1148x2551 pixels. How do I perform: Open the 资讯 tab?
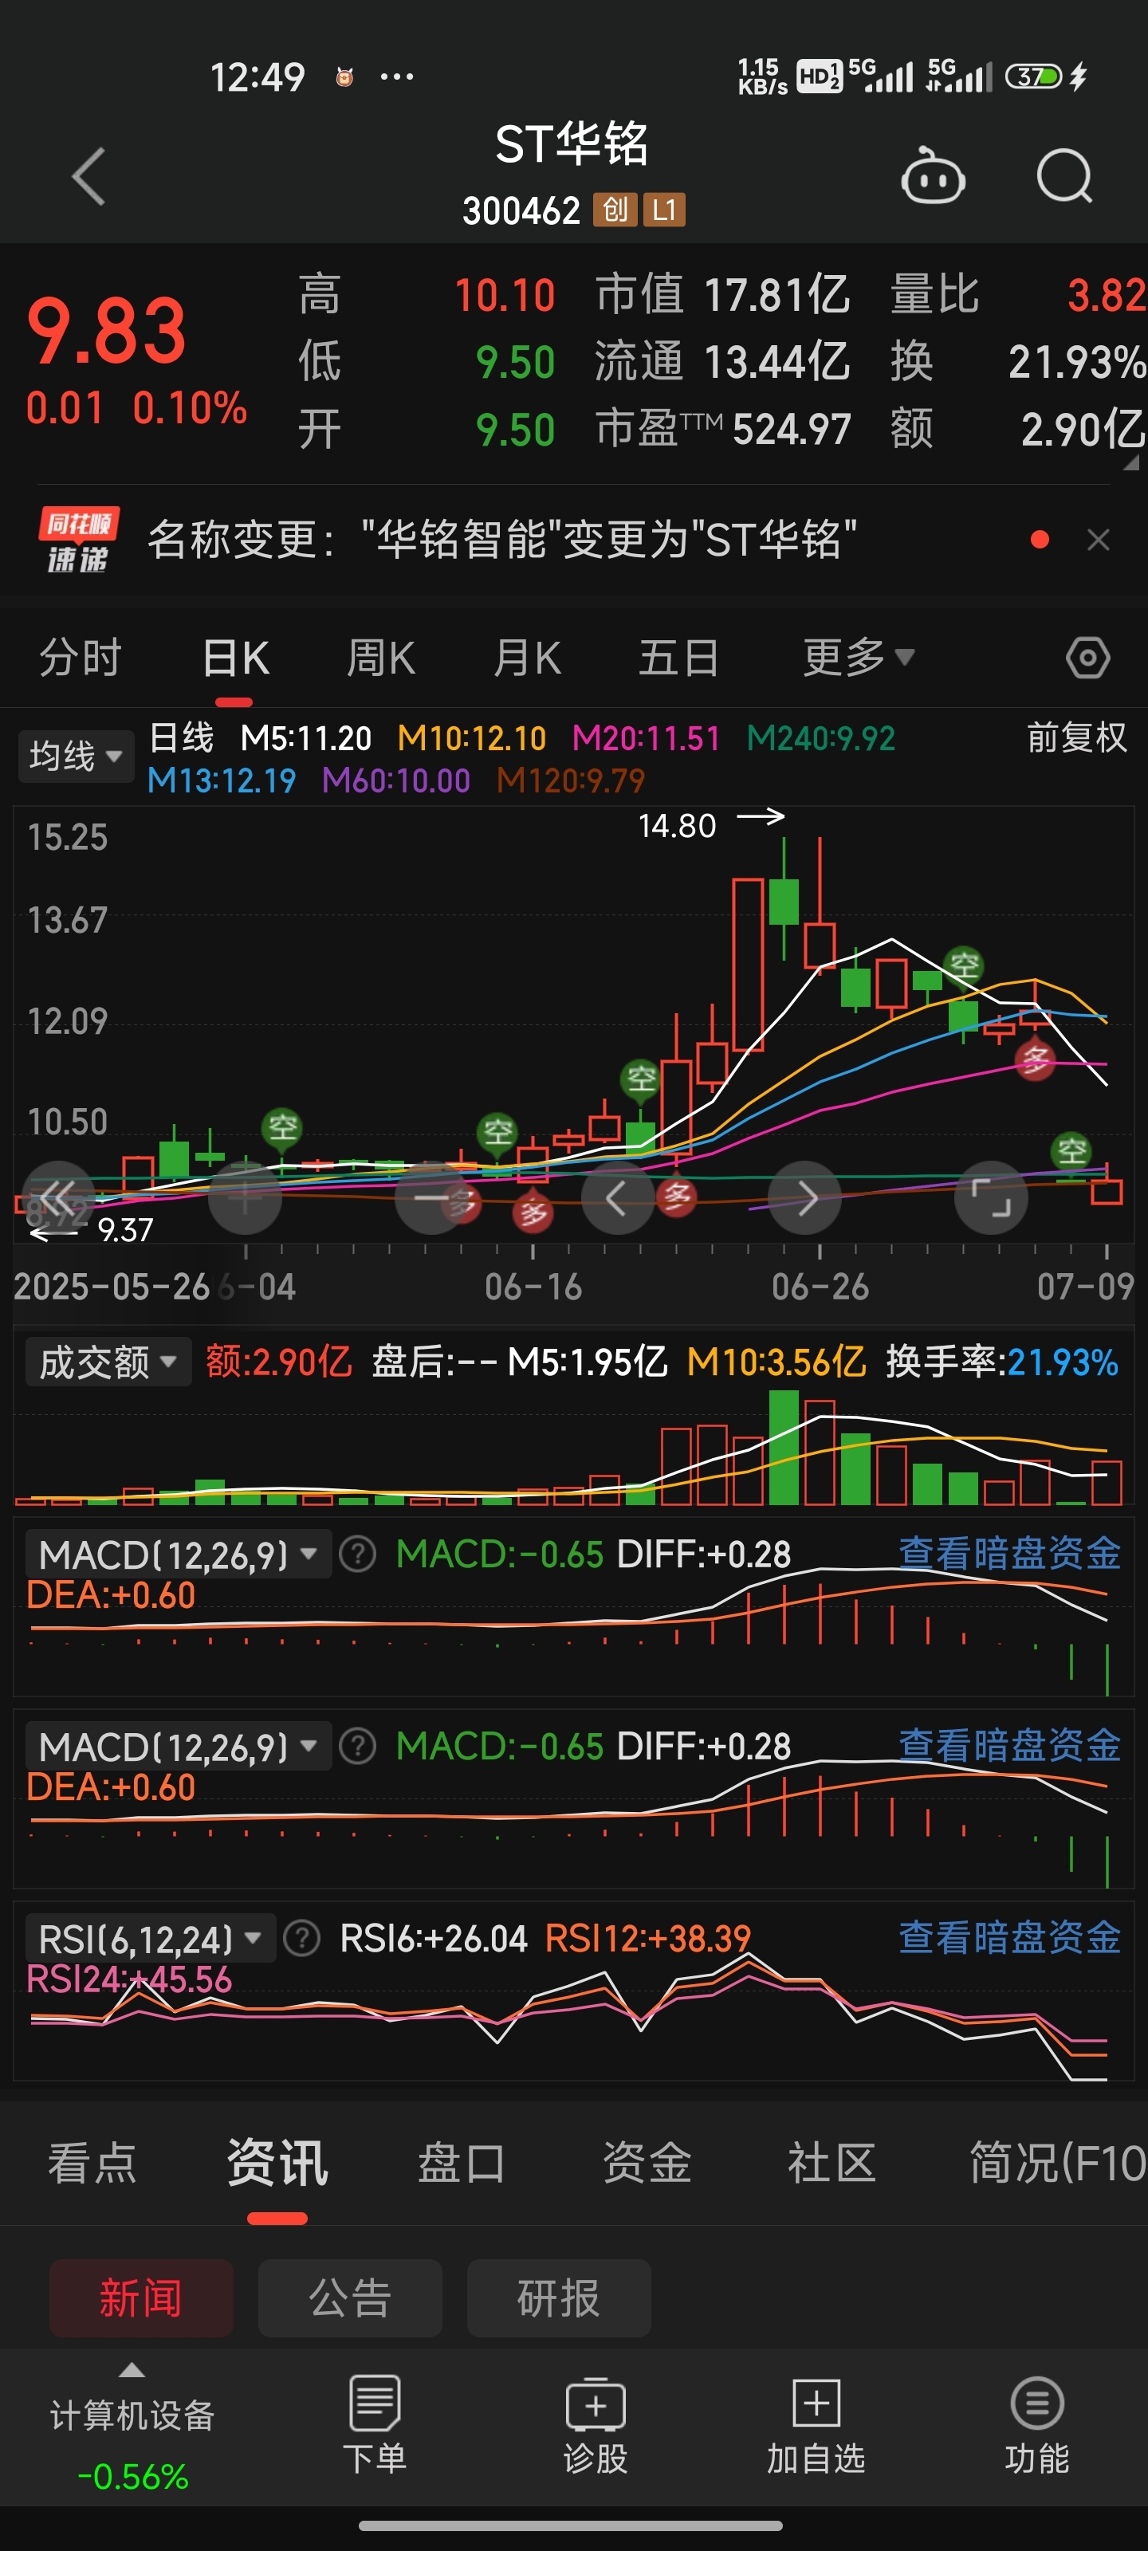coord(277,2163)
